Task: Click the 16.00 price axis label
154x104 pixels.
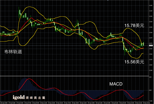Action: pyautogui.click(x=151, y=11)
